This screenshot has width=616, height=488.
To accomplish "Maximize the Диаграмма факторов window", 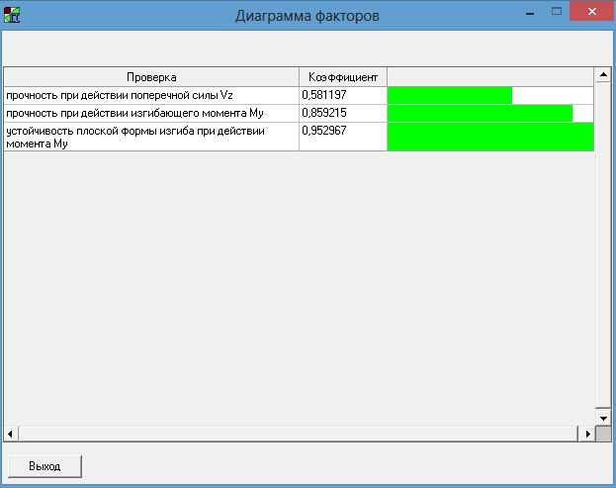I will tap(556, 12).
